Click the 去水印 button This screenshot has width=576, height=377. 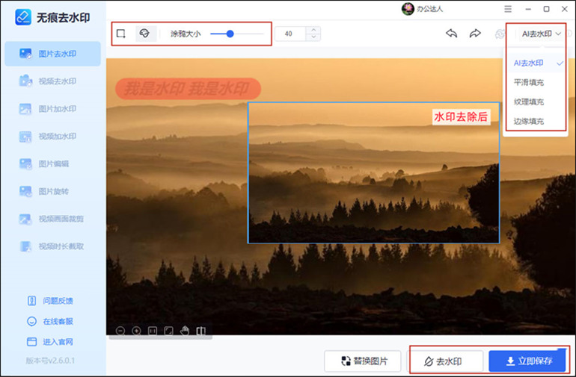coord(447,361)
